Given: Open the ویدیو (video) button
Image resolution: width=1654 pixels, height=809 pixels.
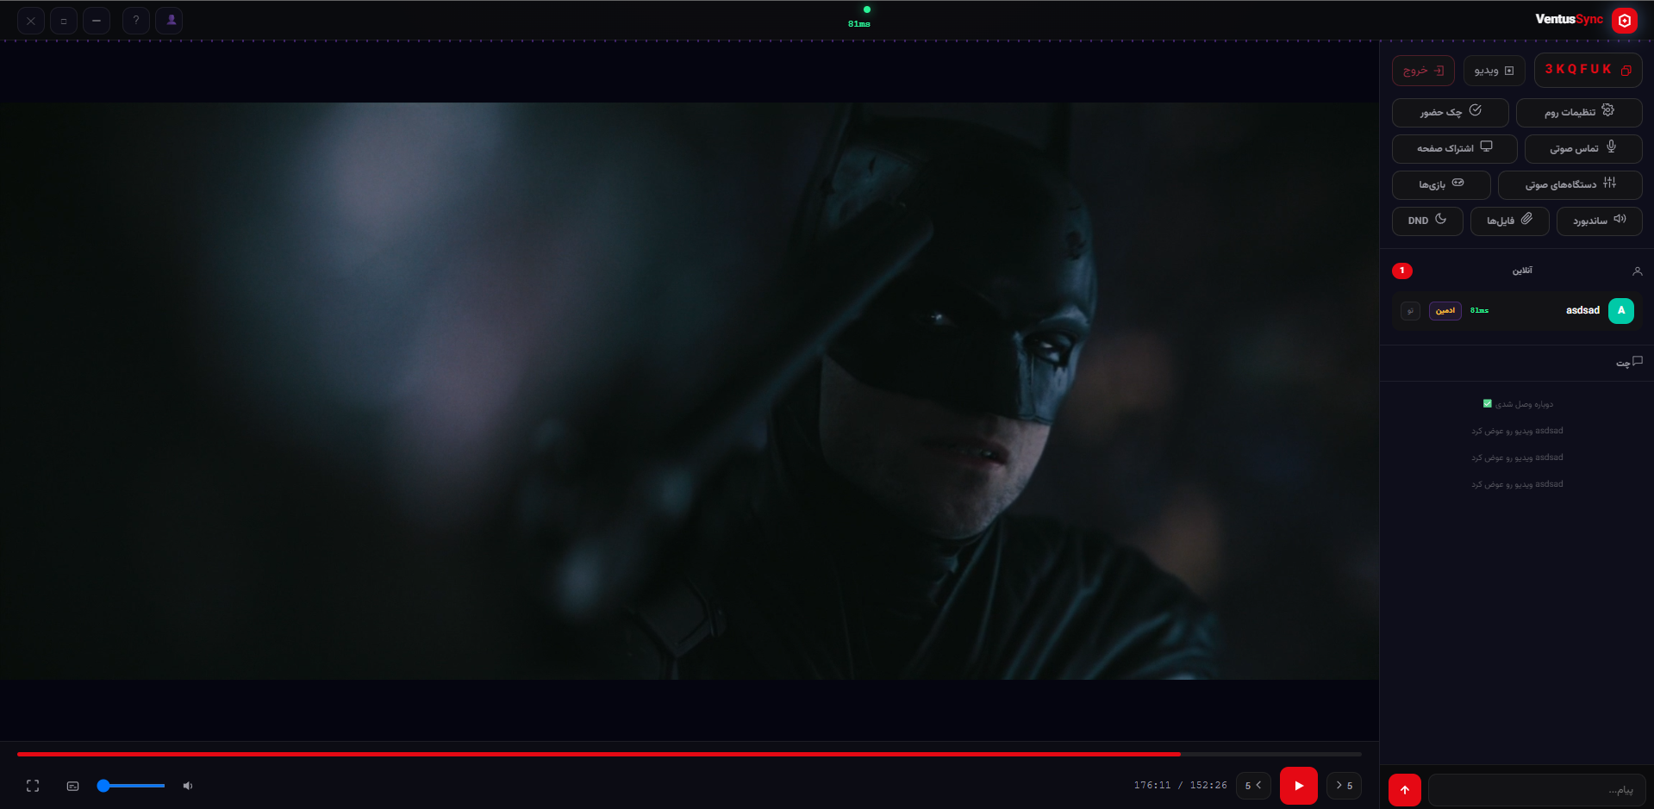Looking at the screenshot, I should pyautogui.click(x=1494, y=71).
